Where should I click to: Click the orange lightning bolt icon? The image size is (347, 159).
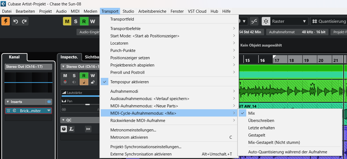click(5, 21)
